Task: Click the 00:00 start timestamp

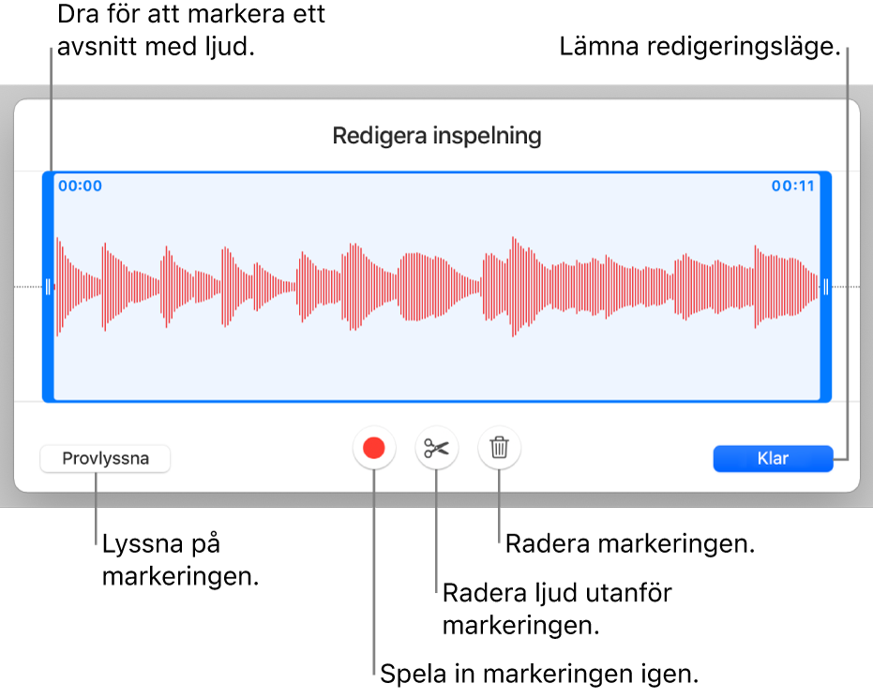Action: 81,186
